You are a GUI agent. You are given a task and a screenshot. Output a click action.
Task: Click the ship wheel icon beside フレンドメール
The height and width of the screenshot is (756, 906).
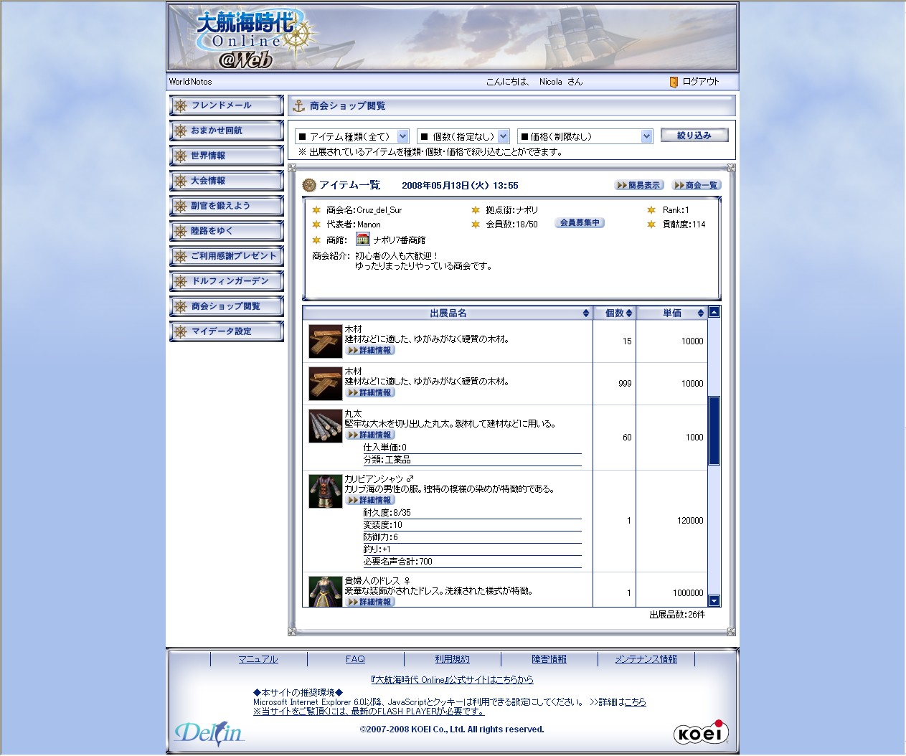(181, 106)
